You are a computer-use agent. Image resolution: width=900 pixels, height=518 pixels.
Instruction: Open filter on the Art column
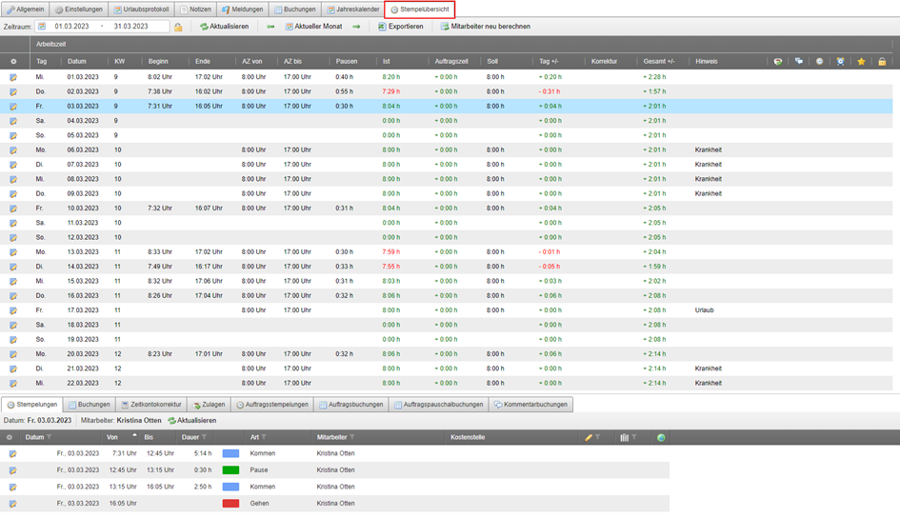266,437
